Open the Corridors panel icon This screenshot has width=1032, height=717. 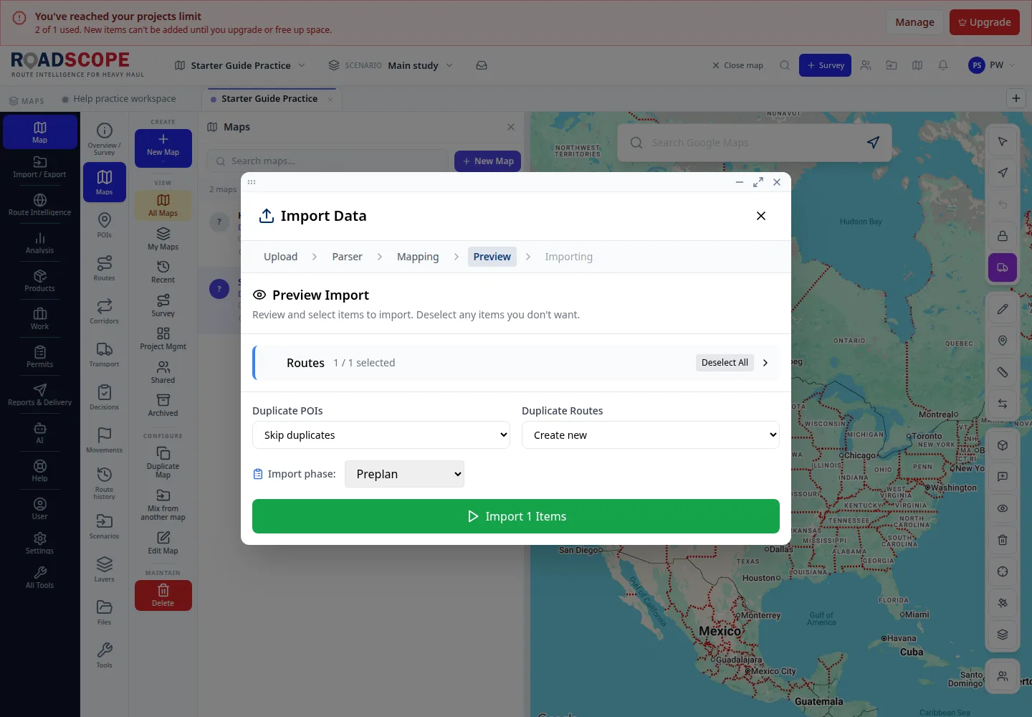click(105, 311)
